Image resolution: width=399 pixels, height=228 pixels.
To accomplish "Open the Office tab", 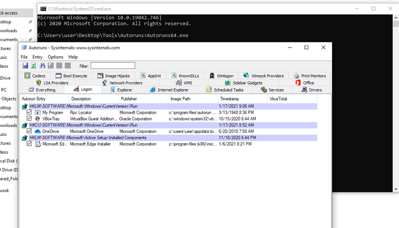I will pos(304,83).
